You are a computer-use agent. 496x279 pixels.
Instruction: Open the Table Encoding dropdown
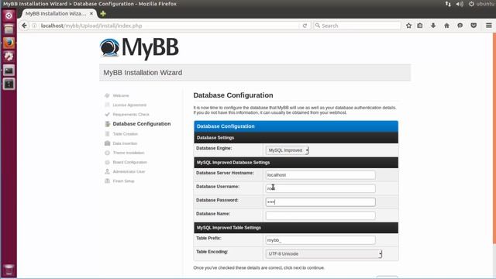tap(324, 253)
